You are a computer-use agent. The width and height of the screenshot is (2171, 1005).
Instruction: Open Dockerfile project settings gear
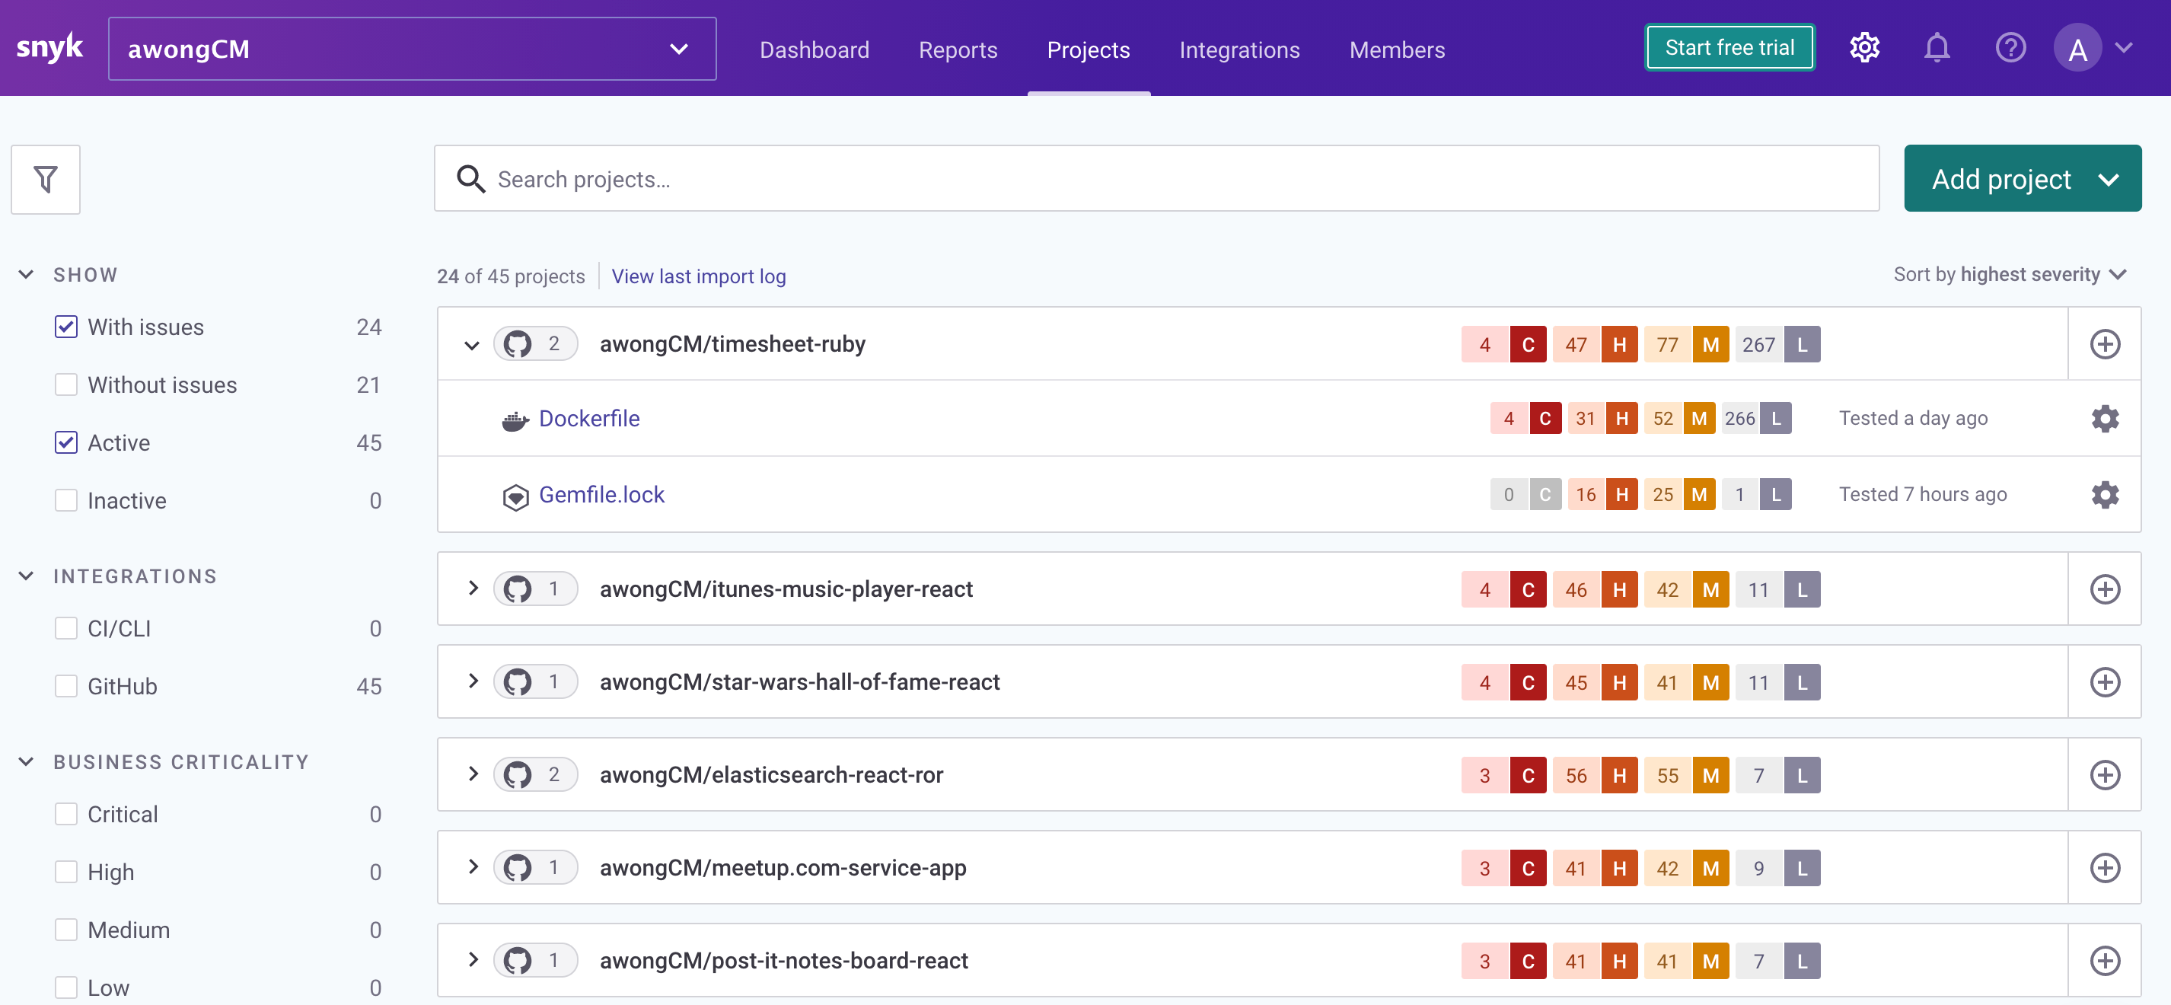point(2105,419)
